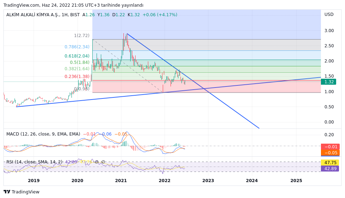
Task: Click the TradingView logo icon at bottom
Action: [x=7, y=192]
